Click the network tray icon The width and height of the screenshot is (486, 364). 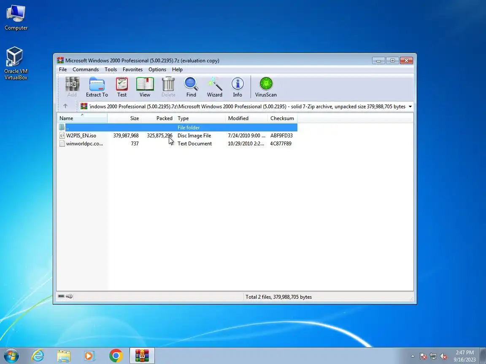tap(433, 356)
